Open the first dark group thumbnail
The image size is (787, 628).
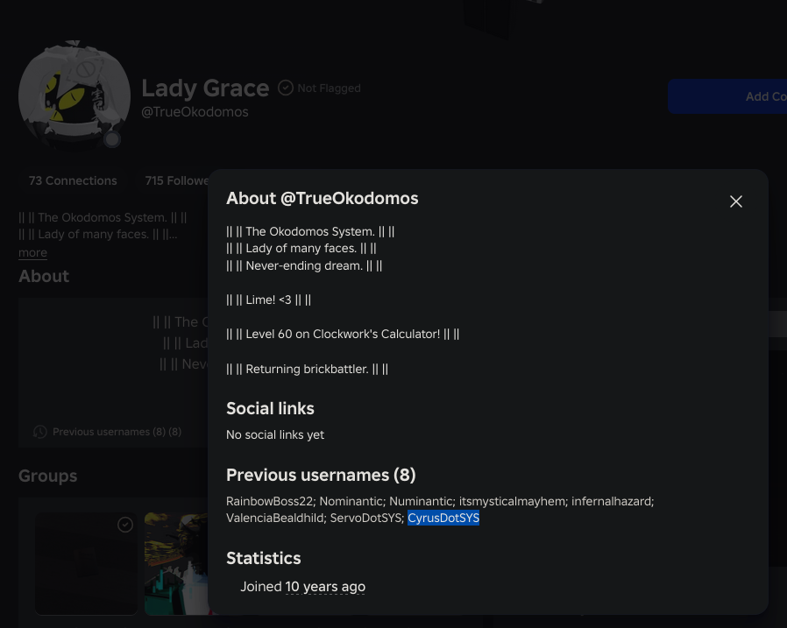point(87,563)
